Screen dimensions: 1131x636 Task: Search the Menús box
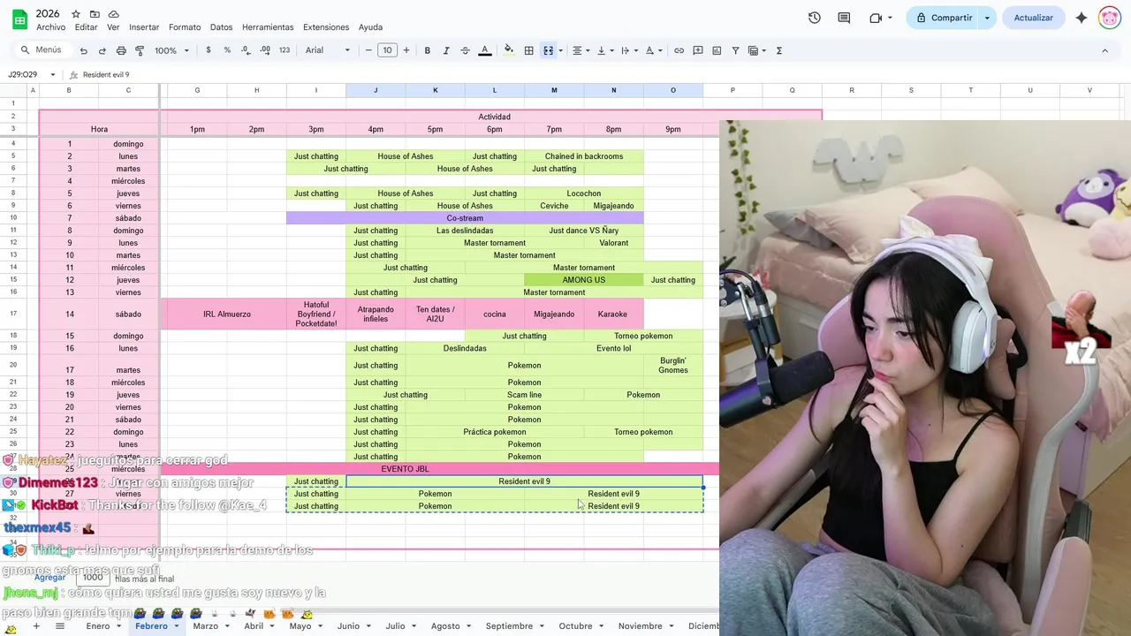42,50
